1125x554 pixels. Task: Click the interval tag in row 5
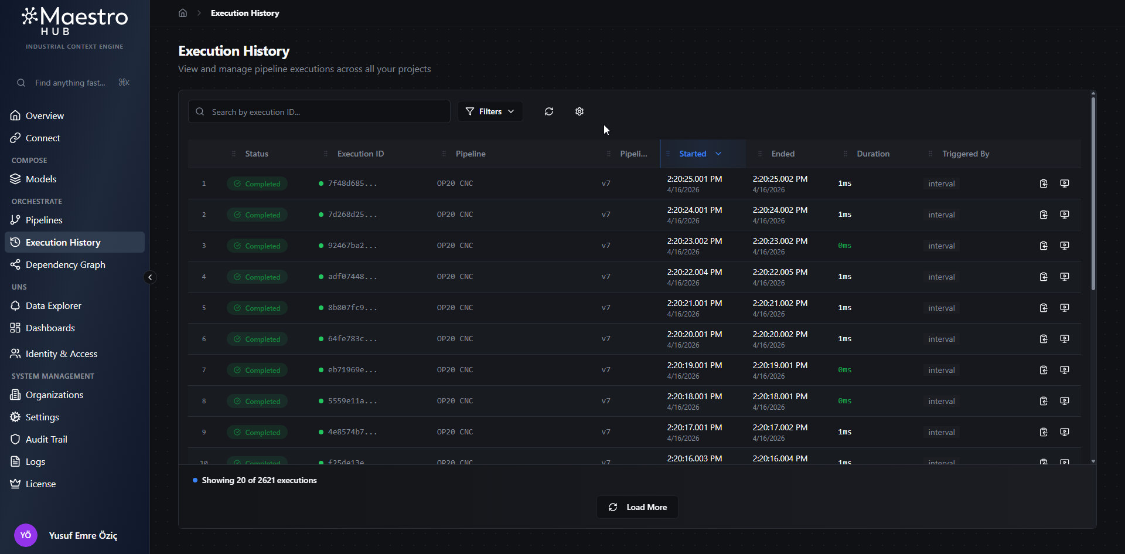[941, 308]
